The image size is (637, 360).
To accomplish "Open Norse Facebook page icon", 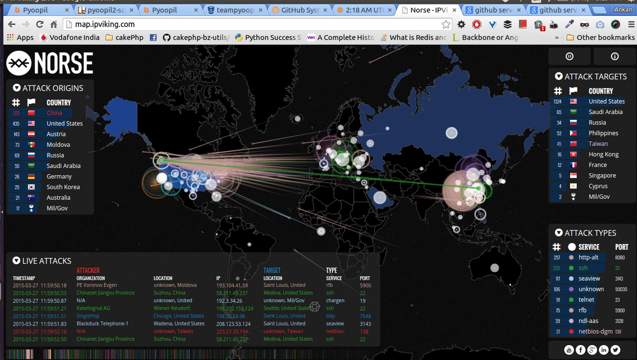I will (581, 349).
